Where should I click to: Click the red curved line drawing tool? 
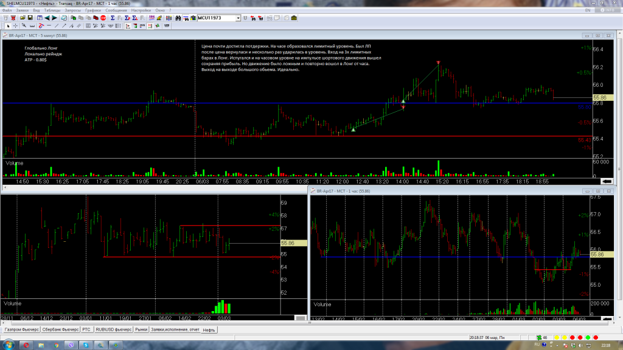41,26
